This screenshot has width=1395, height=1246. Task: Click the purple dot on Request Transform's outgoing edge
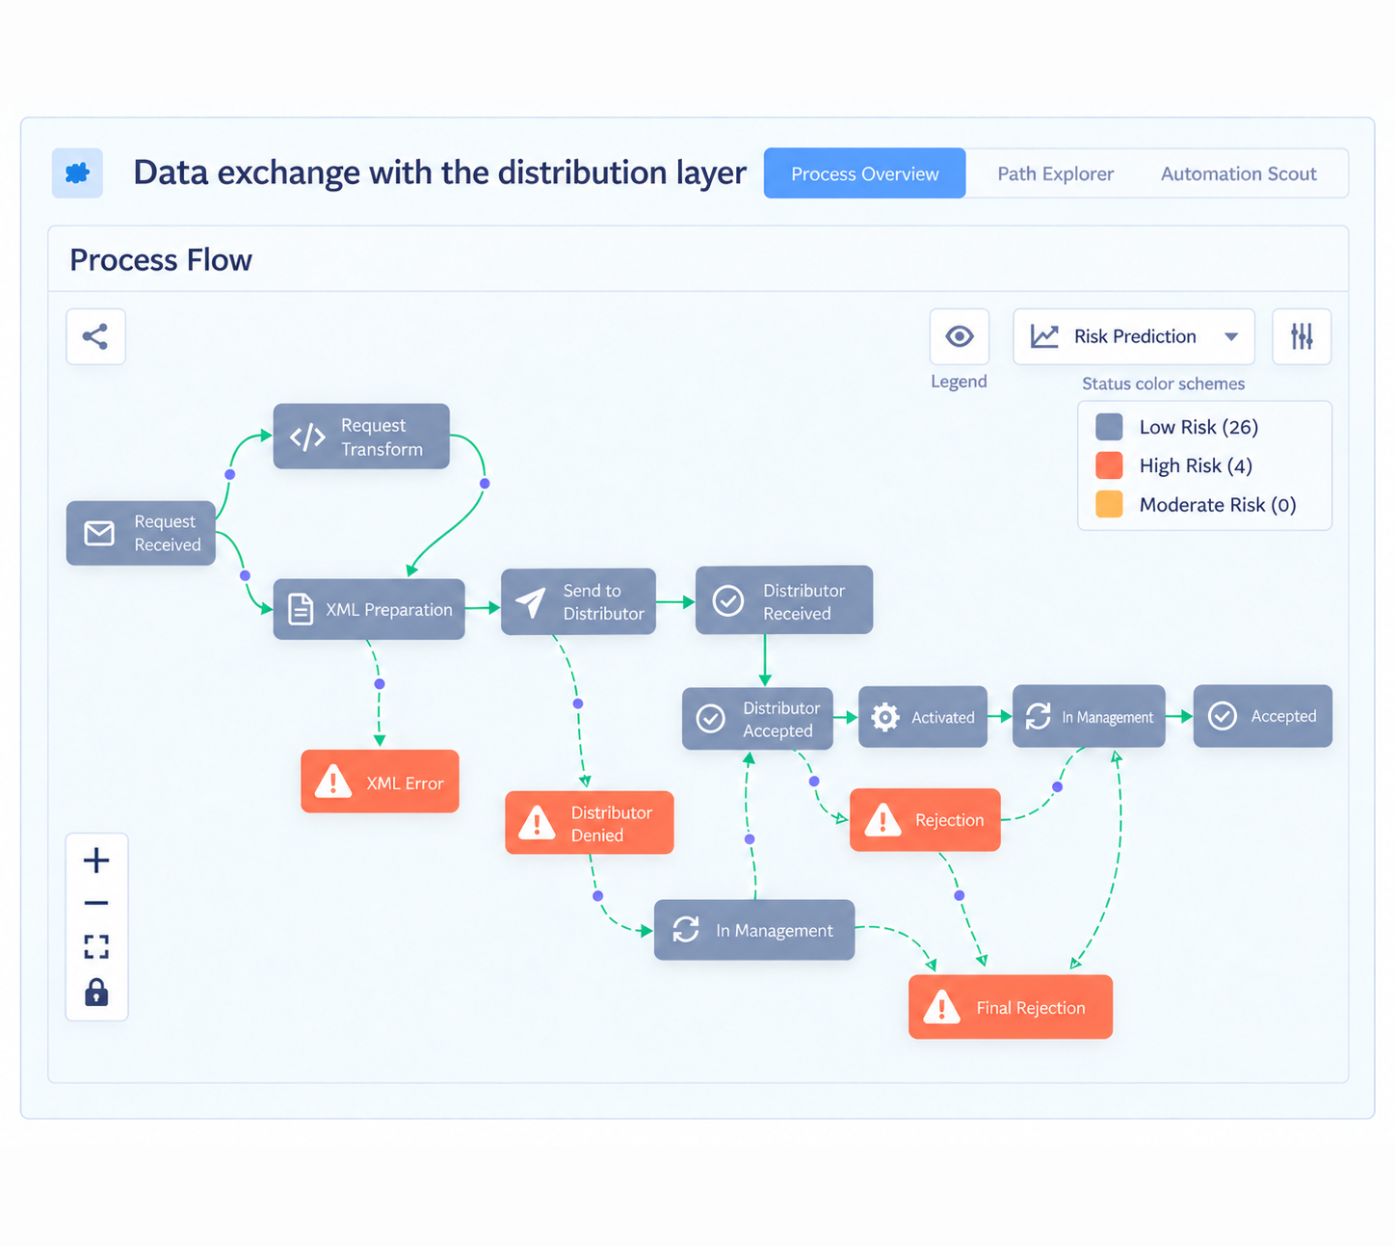pos(485,484)
